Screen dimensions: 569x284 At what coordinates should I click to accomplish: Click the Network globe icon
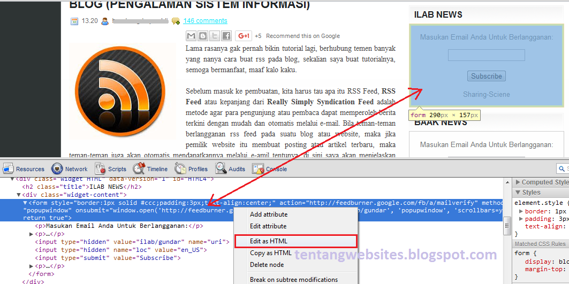tap(57, 168)
